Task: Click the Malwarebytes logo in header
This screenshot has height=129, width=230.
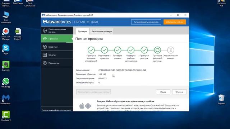Action: pos(57,22)
